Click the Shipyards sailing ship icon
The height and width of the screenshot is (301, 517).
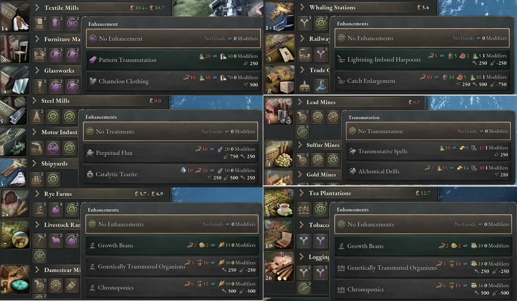coord(13,173)
